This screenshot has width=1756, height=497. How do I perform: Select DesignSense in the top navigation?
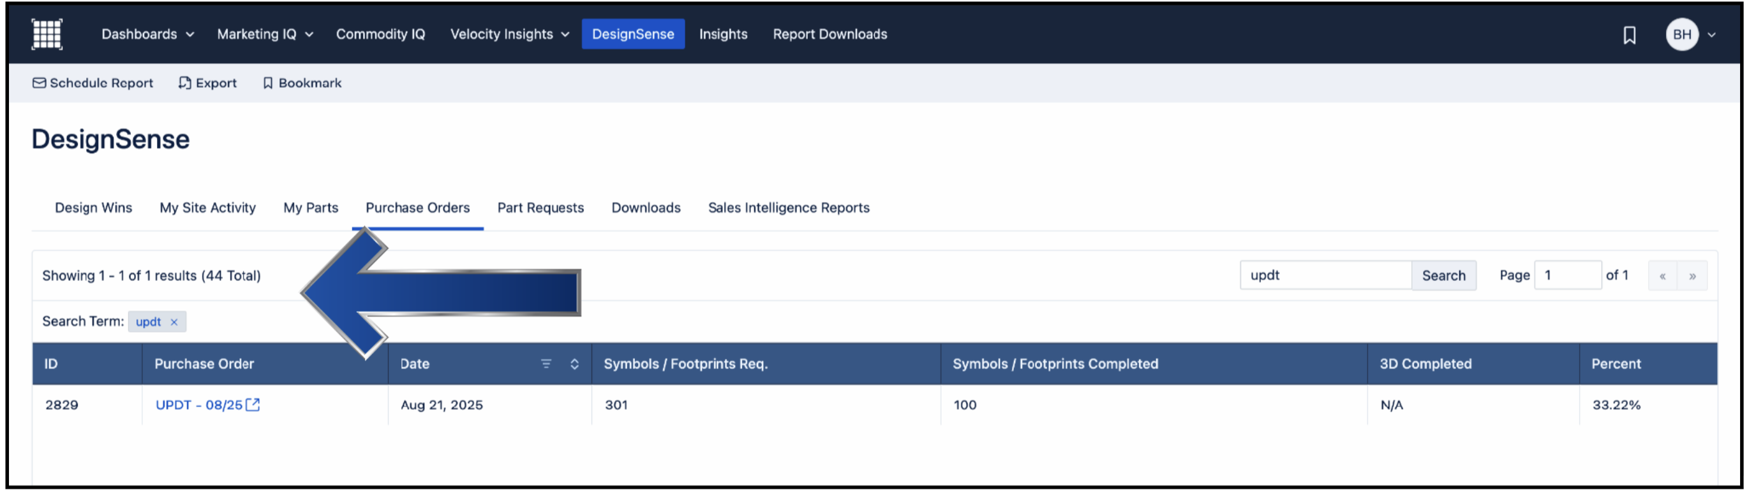pyautogui.click(x=632, y=34)
